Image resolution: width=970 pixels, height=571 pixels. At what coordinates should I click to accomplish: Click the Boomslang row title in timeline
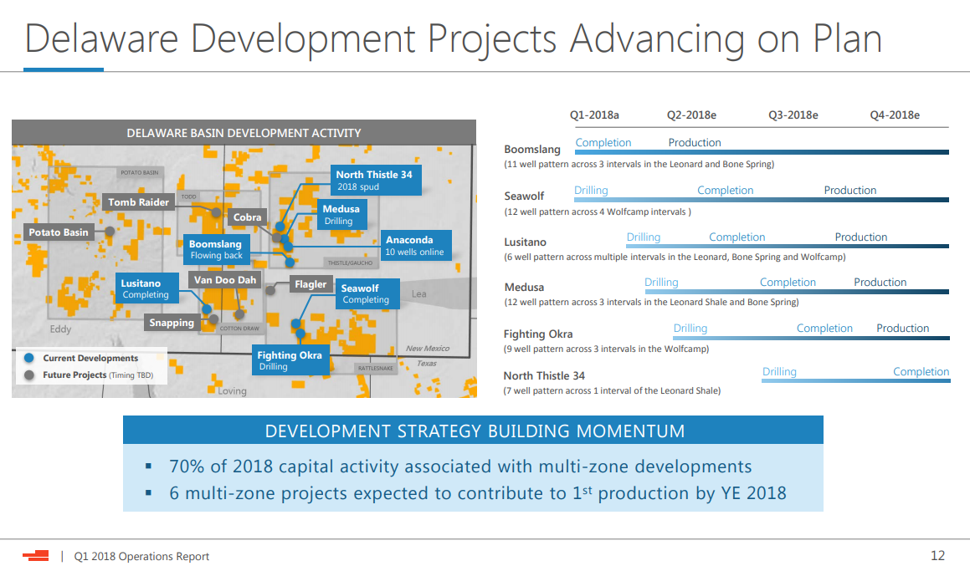532,149
